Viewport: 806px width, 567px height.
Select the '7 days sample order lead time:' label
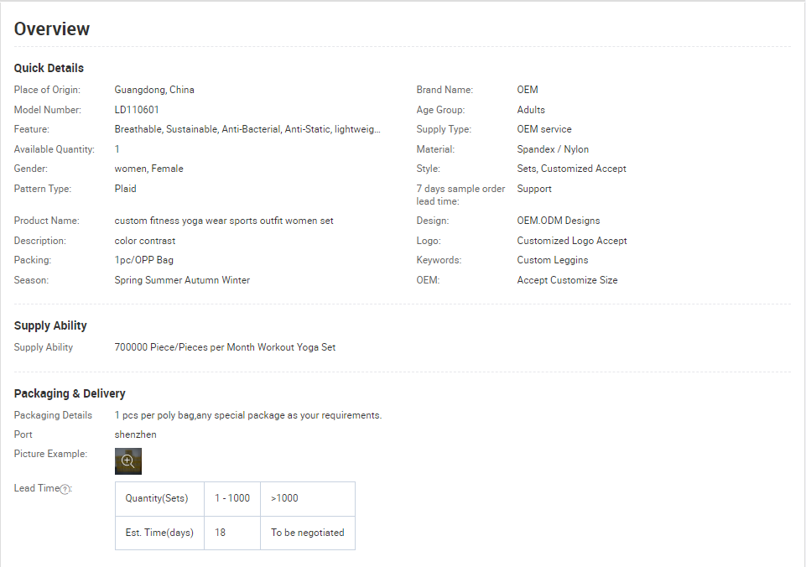(x=460, y=195)
